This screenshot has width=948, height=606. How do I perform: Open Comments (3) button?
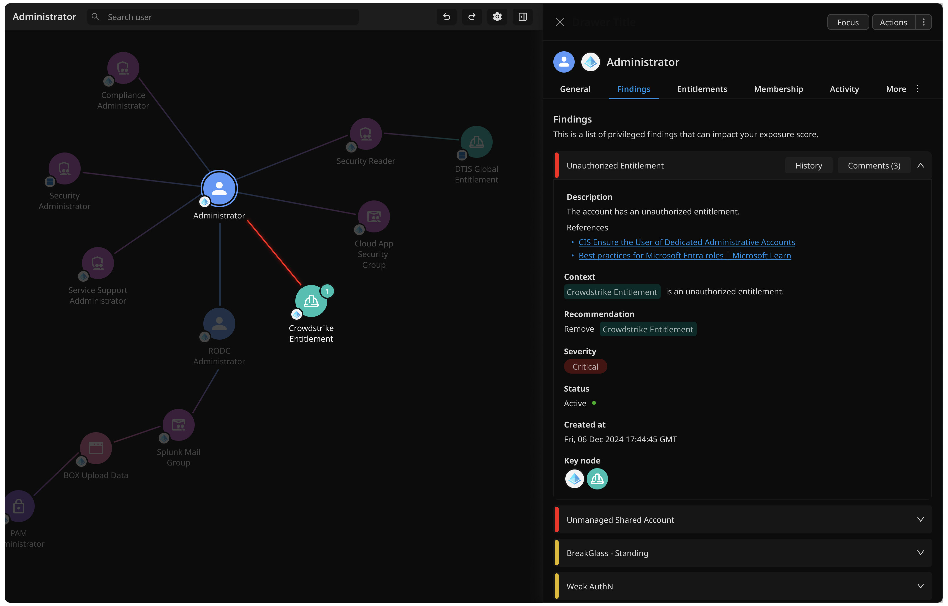(x=874, y=165)
